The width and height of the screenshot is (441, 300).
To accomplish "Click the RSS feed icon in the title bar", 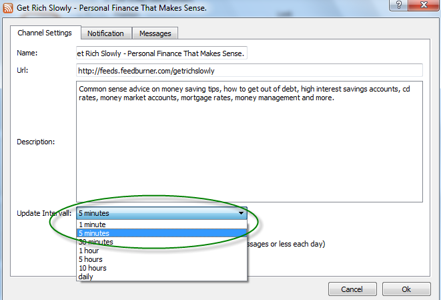I will point(7,7).
